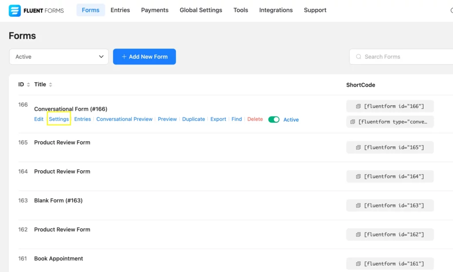Go to the Payments tab
Viewport: 453px width, 272px height.
click(154, 10)
